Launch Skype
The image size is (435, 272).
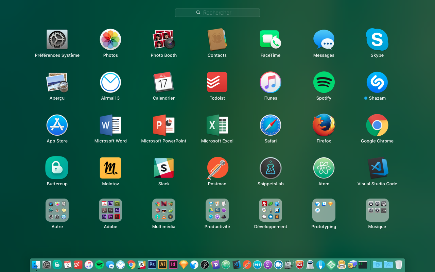point(377,40)
